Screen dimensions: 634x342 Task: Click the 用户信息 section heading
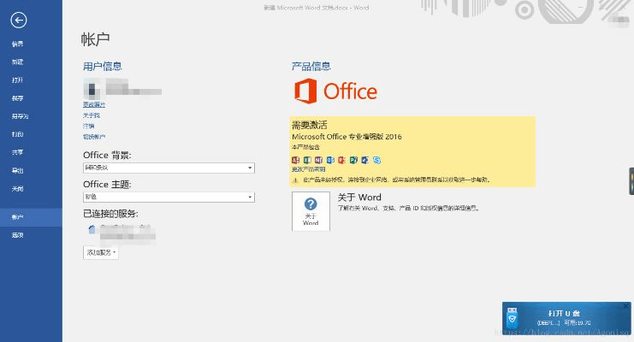tap(103, 67)
